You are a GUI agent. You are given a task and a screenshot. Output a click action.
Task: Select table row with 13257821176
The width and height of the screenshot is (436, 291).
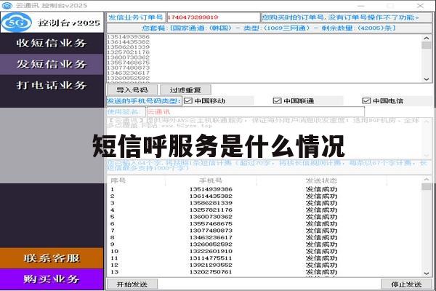coord(265,210)
